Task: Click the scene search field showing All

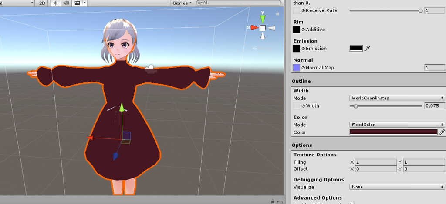Action: [x=238, y=3]
